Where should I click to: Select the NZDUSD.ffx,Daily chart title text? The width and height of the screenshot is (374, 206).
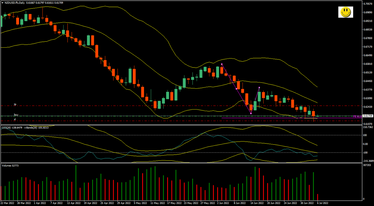pos(15,2)
